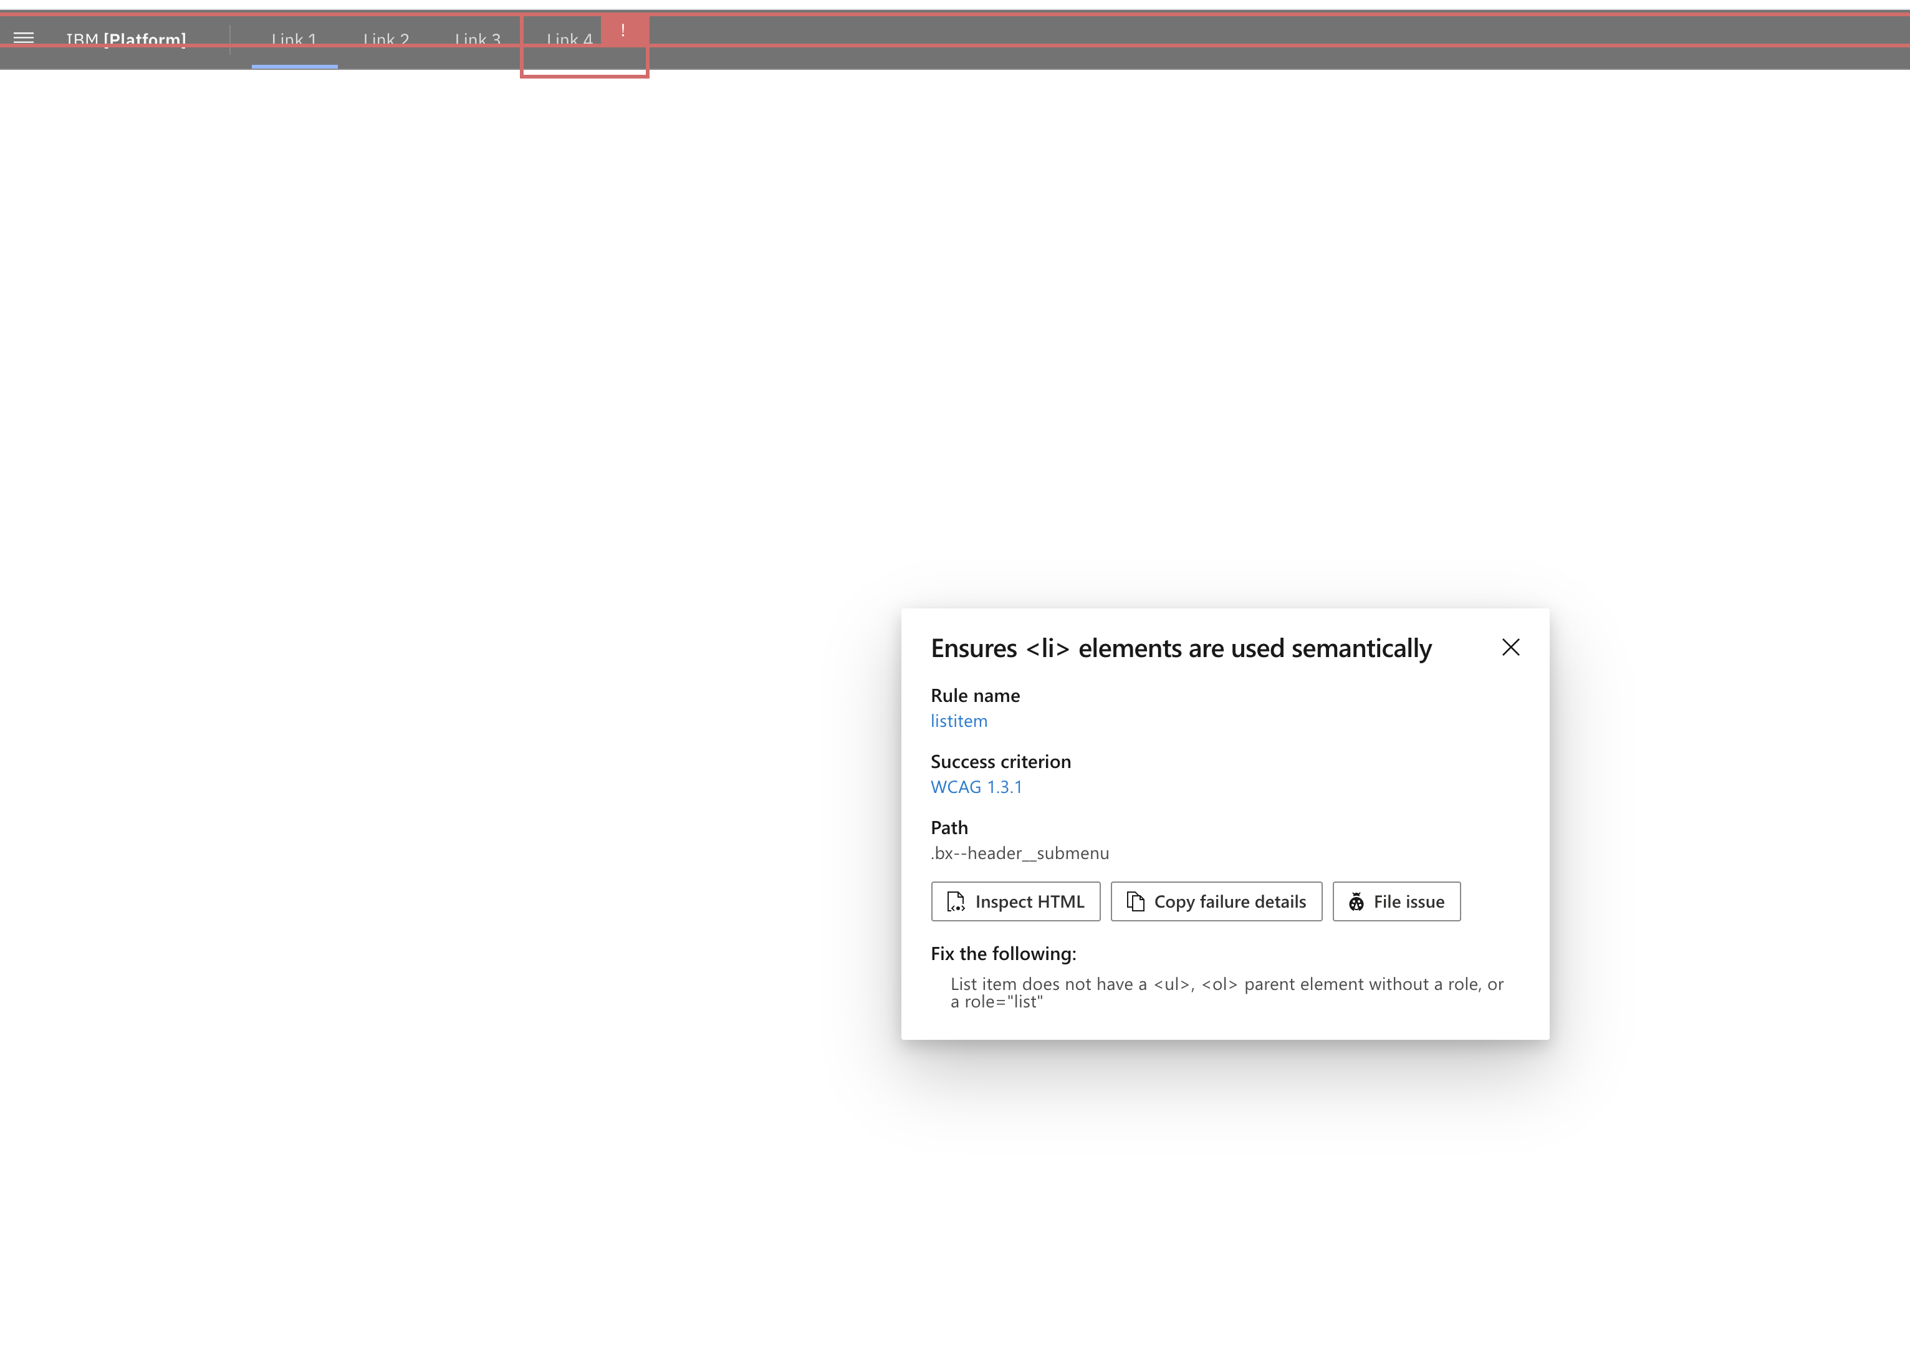This screenshot has height=1364, width=1910.
Task: Expand the Link 4 header submenu
Action: point(570,41)
